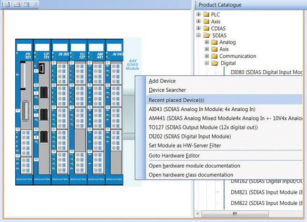Click the chart graph toolbar icon

point(17,4)
